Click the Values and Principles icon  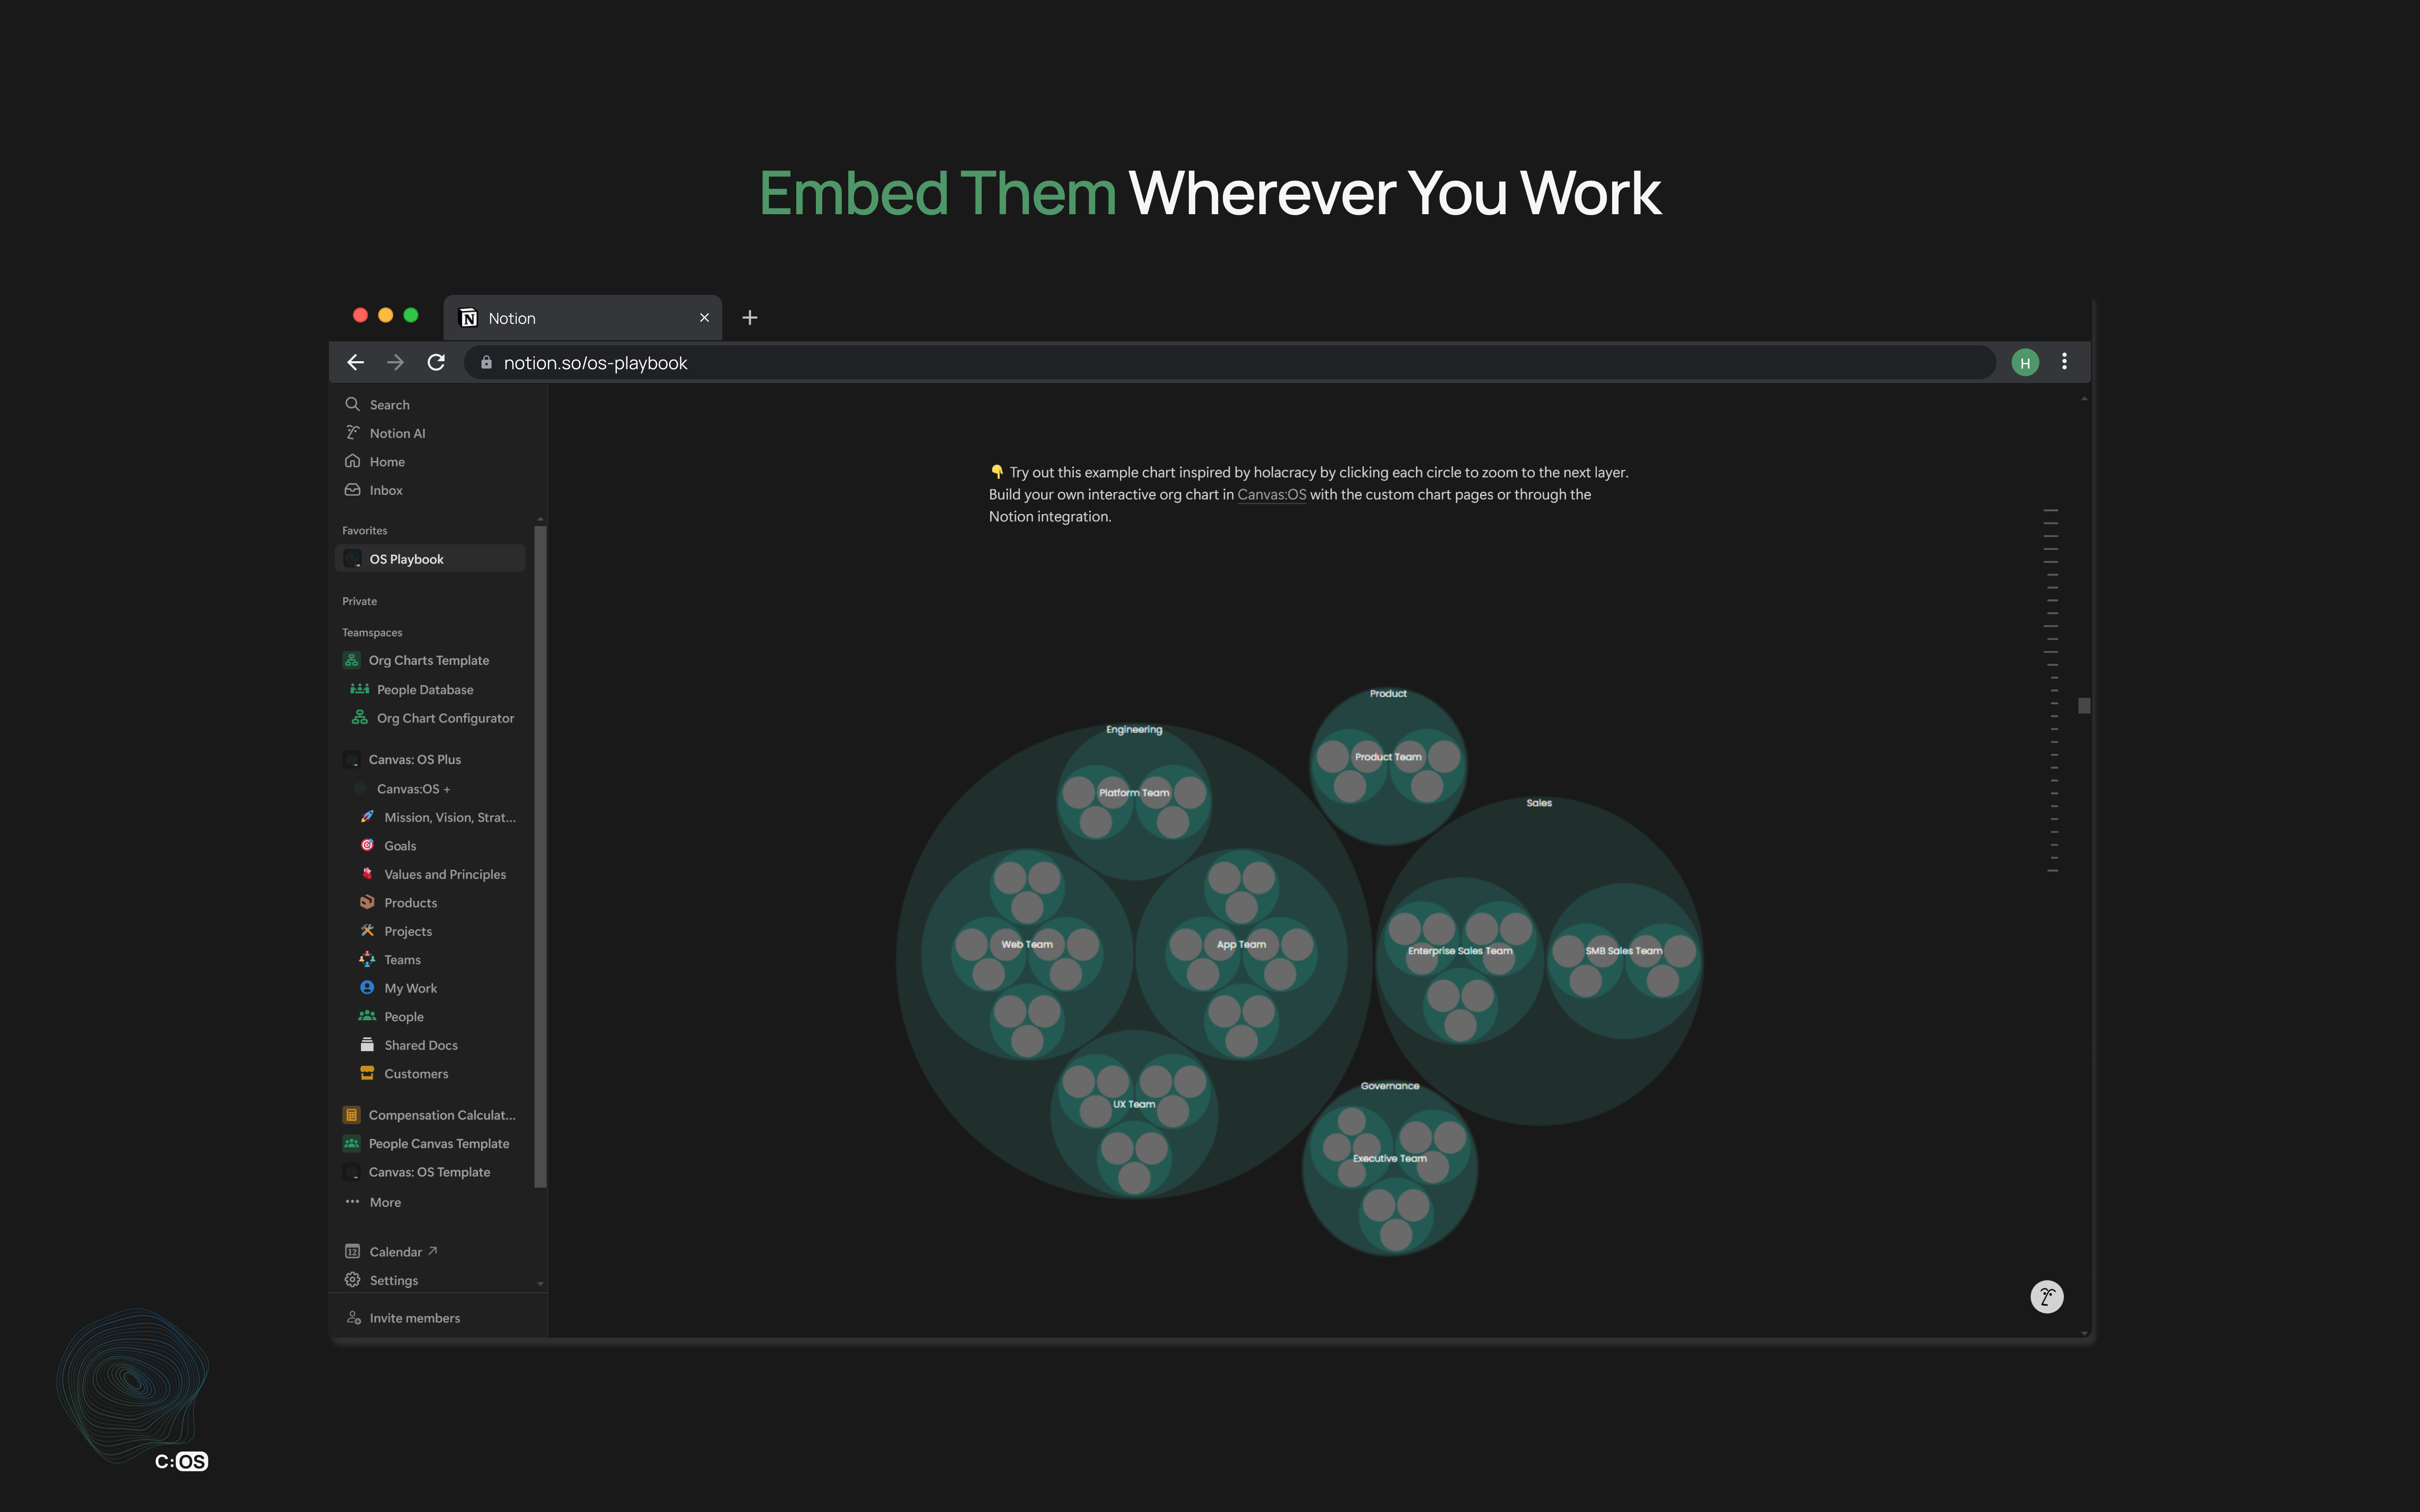(367, 873)
